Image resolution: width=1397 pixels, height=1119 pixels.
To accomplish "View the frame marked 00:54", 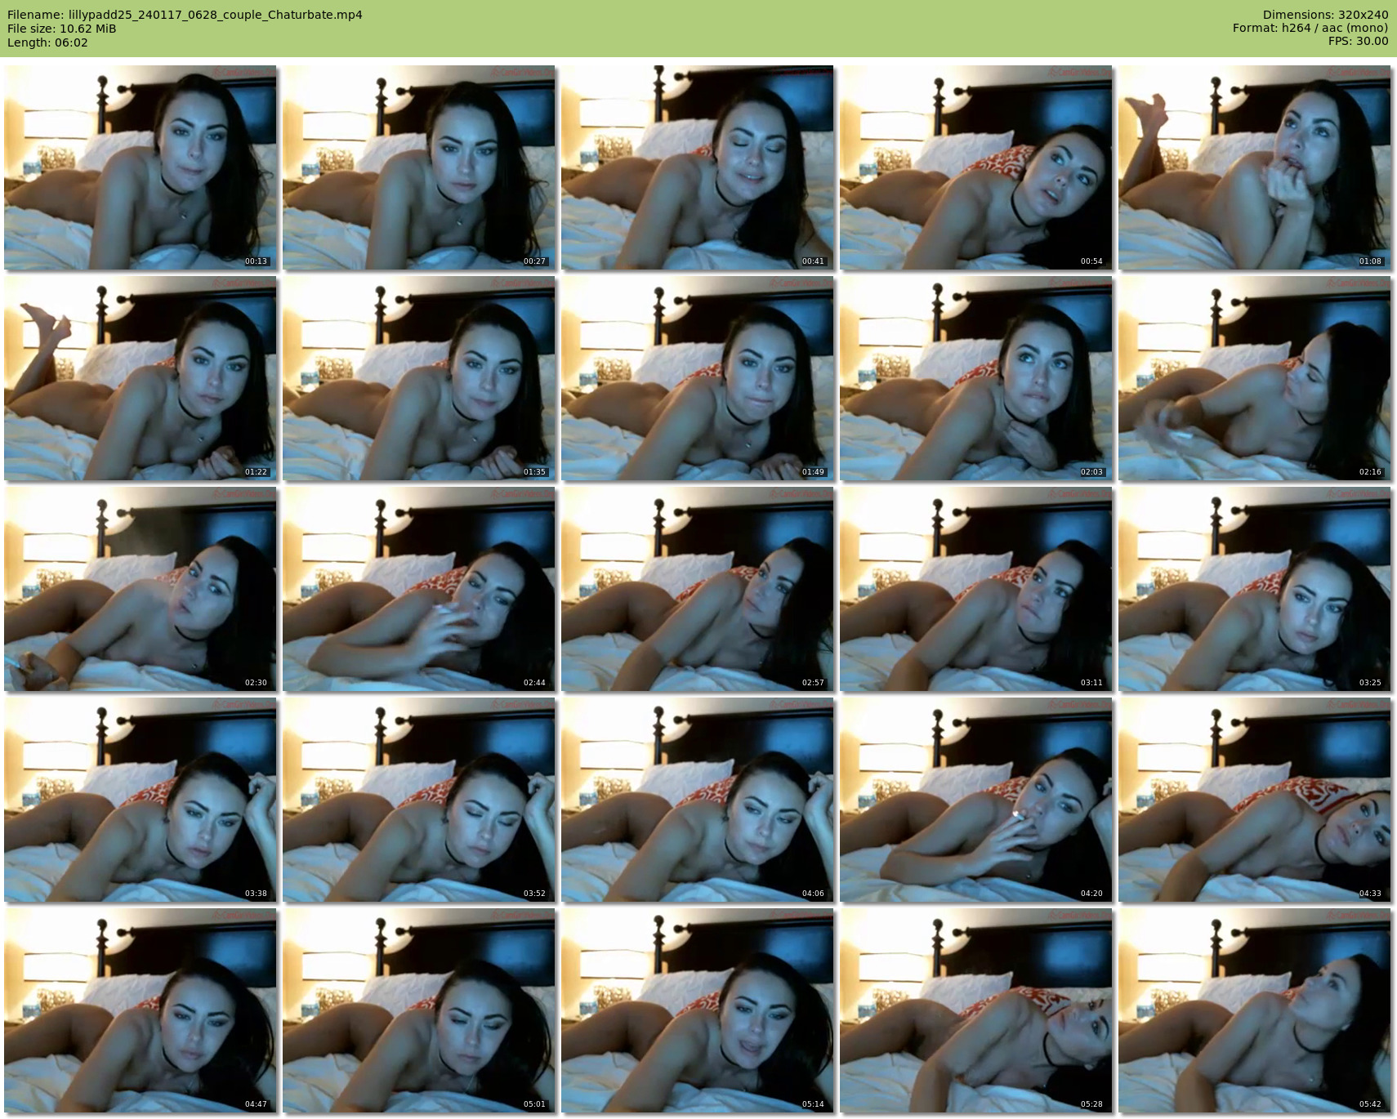I will (x=976, y=167).
